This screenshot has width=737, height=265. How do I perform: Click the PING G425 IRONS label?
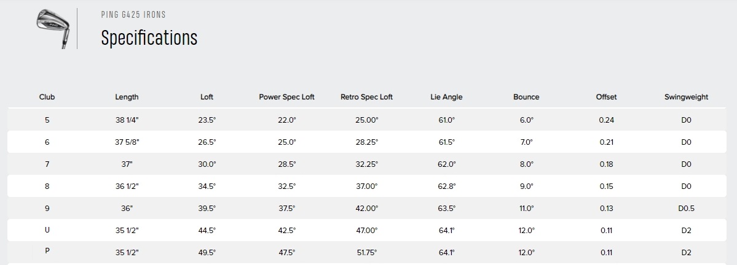133,15
